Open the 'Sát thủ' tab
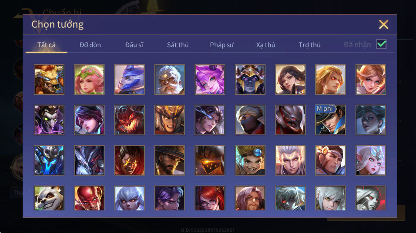The height and width of the screenshot is (233, 416). 178,45
